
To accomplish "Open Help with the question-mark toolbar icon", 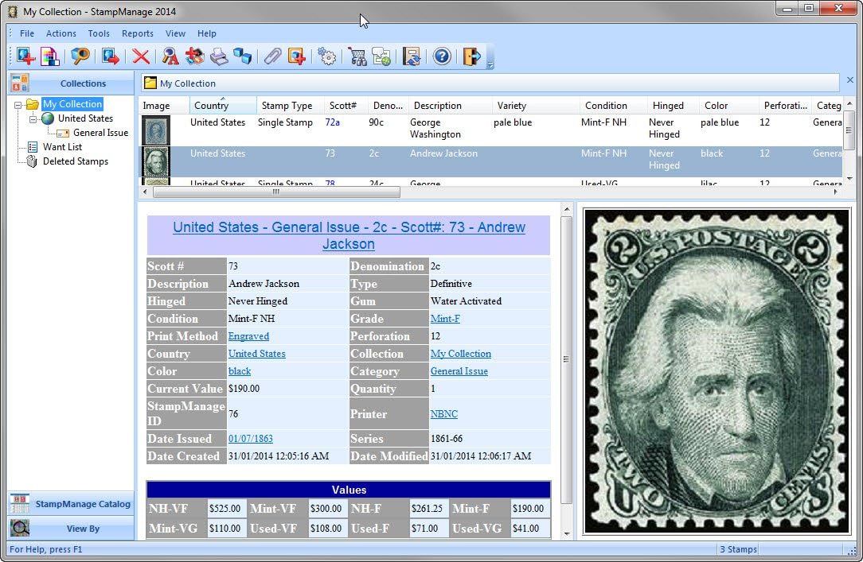I will tap(442, 56).
